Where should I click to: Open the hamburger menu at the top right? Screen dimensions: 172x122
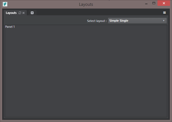pyautogui.click(x=164, y=13)
